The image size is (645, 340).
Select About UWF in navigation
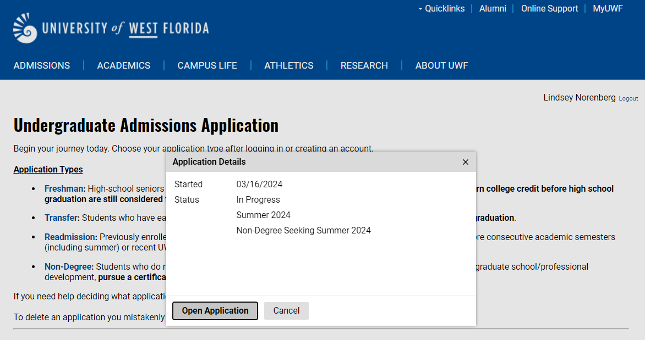441,66
